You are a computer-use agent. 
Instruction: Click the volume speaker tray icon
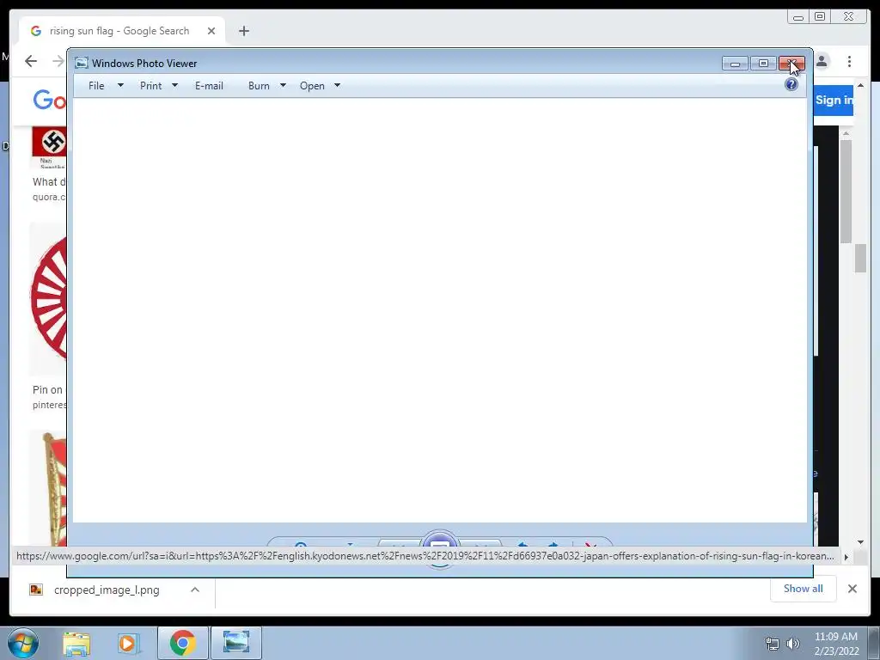point(792,644)
